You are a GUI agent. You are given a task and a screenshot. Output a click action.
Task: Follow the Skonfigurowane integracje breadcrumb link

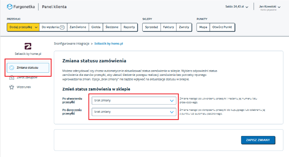point(71,44)
